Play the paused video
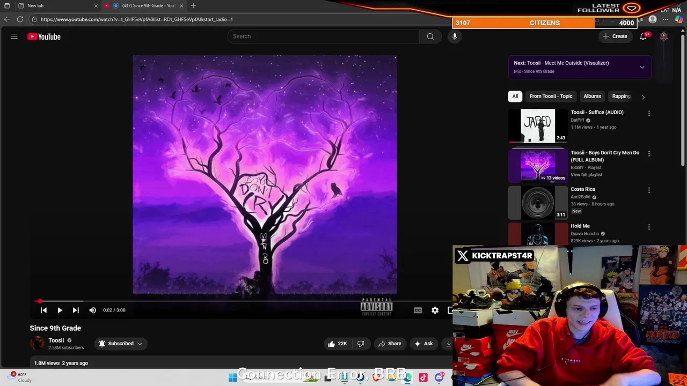 (x=60, y=310)
